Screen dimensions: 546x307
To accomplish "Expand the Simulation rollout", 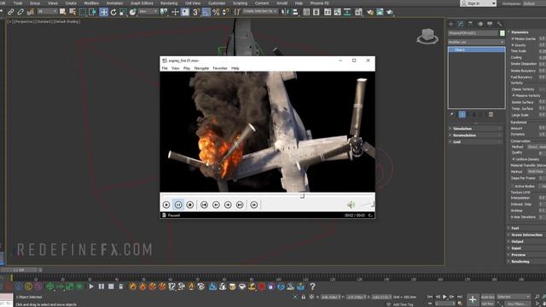I will point(475,129).
